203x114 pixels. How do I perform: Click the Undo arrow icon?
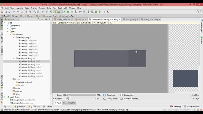tap(14, 12)
